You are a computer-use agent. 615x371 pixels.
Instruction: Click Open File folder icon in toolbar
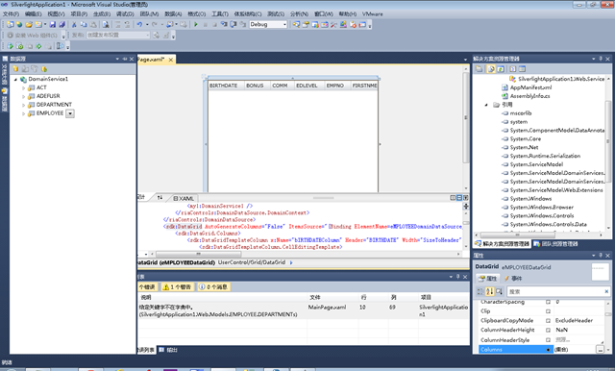(x=29, y=24)
